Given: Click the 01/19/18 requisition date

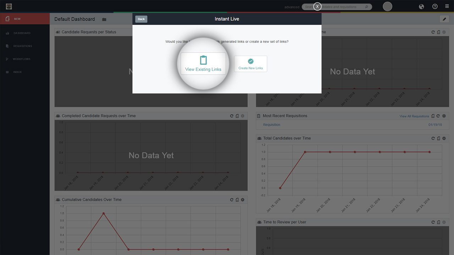Looking at the screenshot, I should click(435, 125).
